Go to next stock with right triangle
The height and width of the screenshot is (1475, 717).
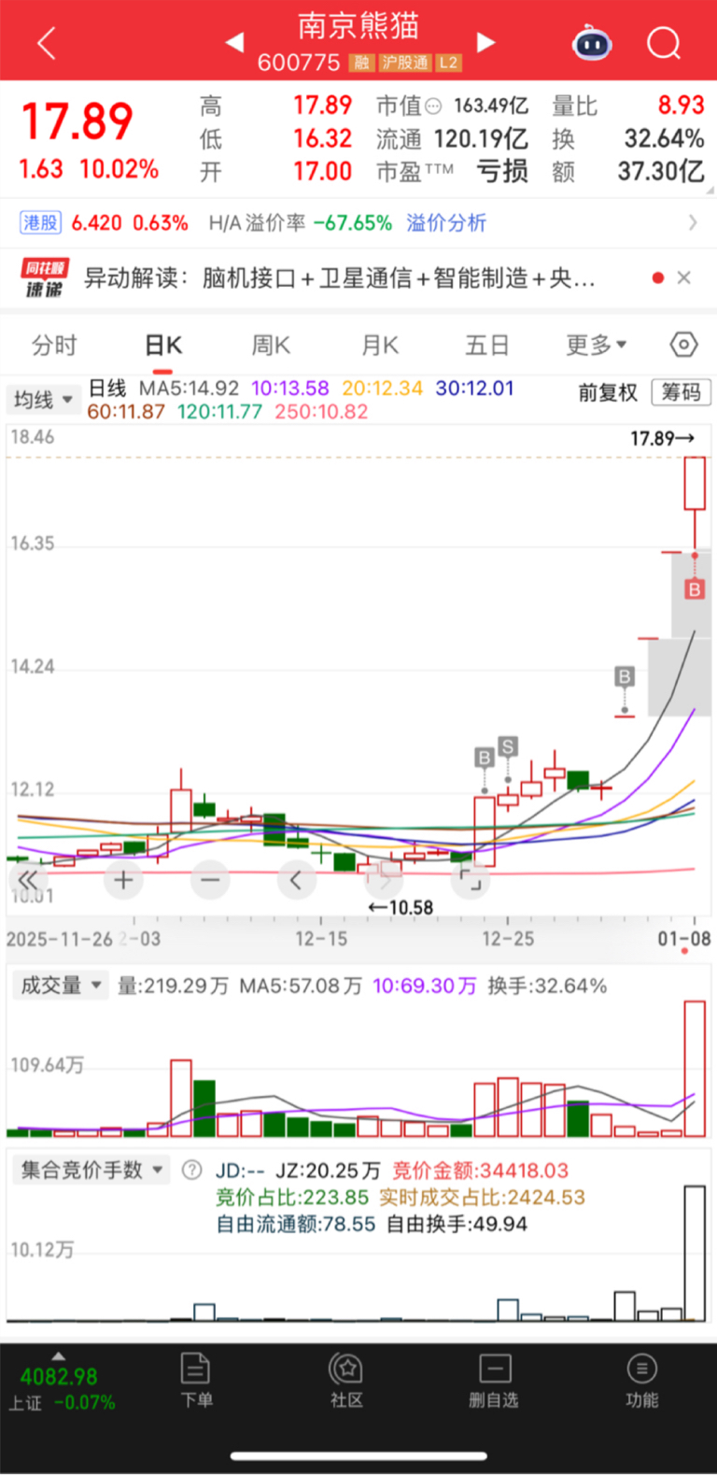485,42
